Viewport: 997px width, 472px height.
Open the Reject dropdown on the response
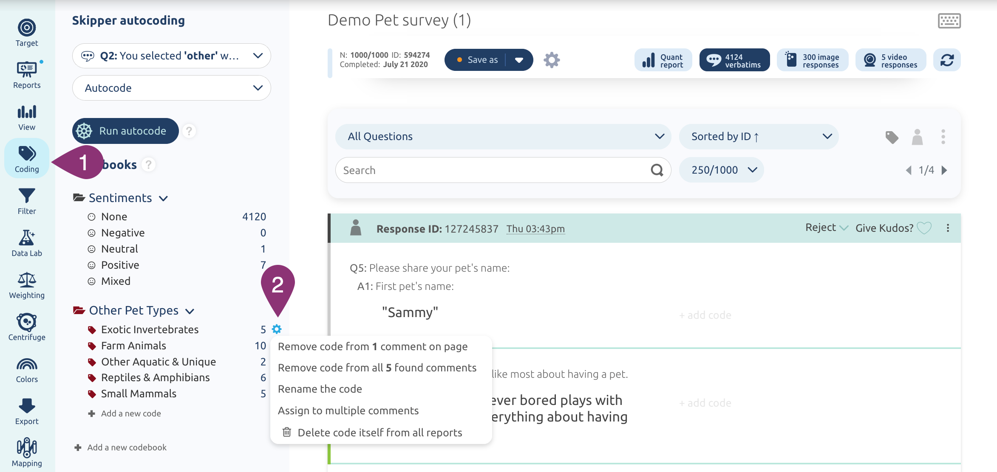coord(827,228)
